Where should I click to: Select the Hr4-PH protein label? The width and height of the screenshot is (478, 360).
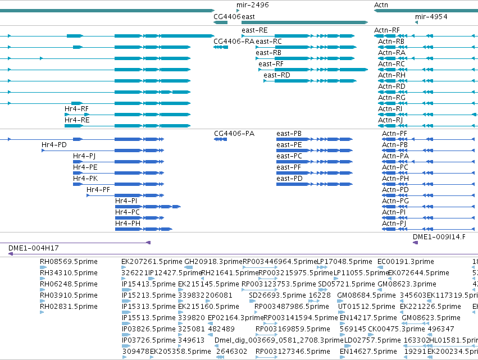128,224
